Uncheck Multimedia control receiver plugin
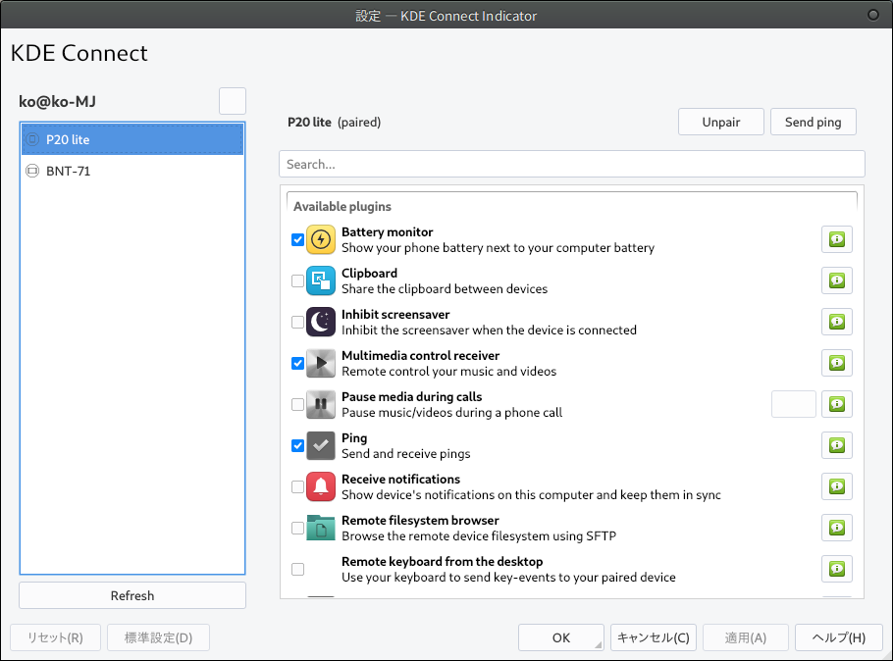The image size is (893, 661). tap(298, 363)
